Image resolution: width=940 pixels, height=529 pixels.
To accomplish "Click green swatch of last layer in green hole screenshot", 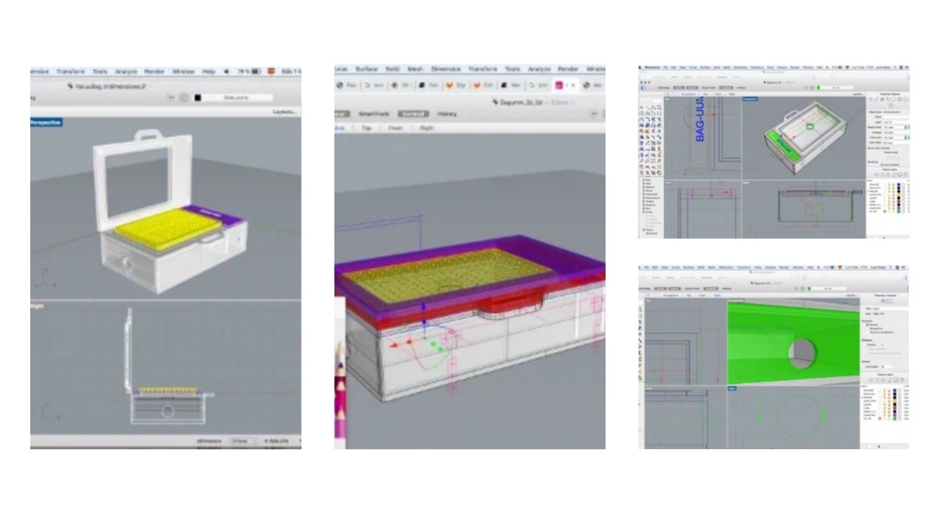I will pos(895,419).
